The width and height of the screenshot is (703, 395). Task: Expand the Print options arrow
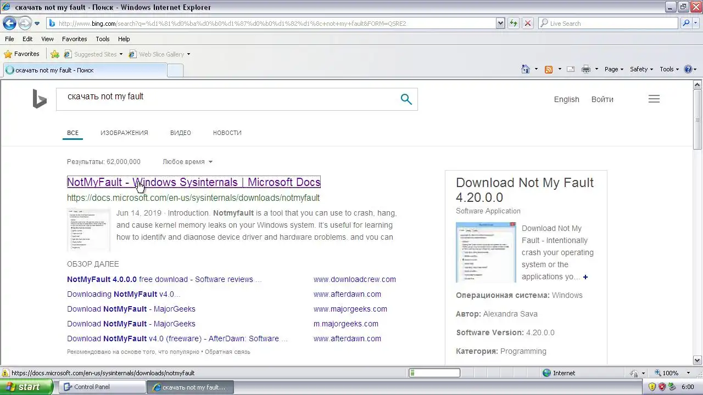(596, 70)
